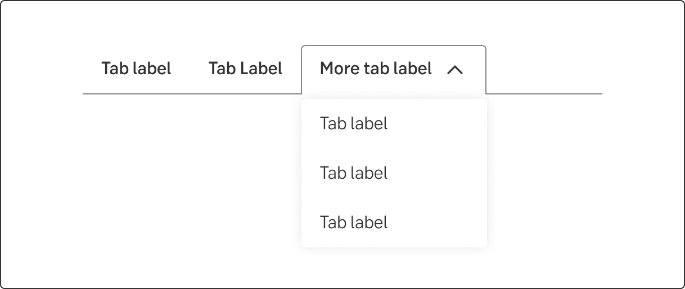Screen dimensions: 685x289
Task: Pick the top item in the open menu
Action: (354, 124)
